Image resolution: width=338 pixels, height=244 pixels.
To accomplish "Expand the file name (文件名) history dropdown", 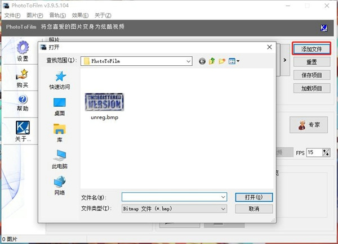I will coord(224,197).
